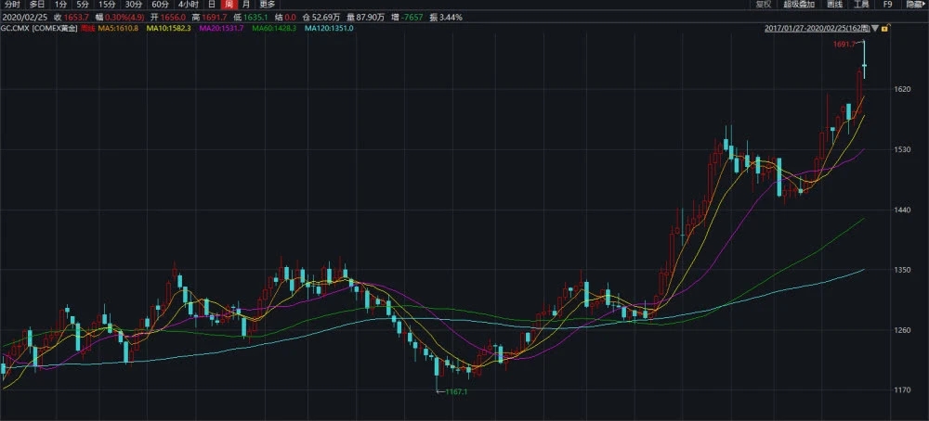929x421 pixels.
Task: Switch to 月 monthly chart
Action: (x=245, y=5)
